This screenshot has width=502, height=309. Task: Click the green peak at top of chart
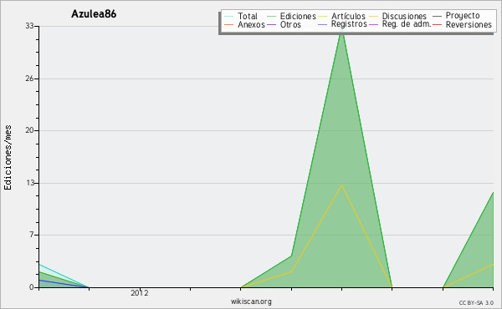point(342,32)
